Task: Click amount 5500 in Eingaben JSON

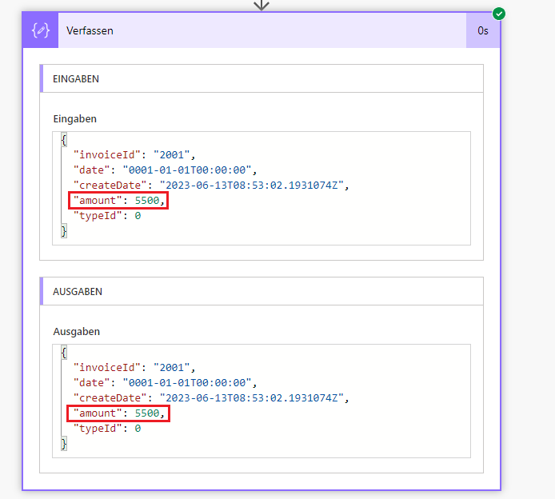Action: tap(118, 201)
